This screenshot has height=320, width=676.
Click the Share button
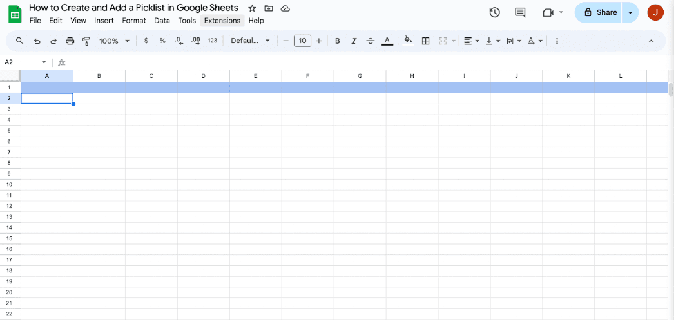(x=600, y=12)
